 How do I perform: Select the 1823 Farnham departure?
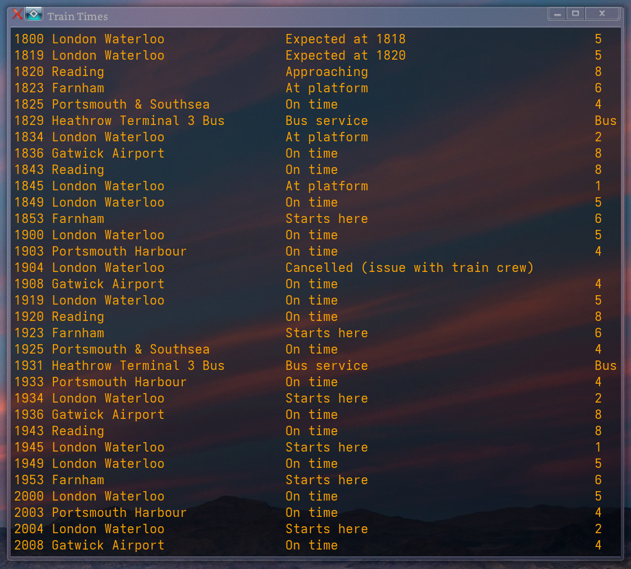[315, 88]
